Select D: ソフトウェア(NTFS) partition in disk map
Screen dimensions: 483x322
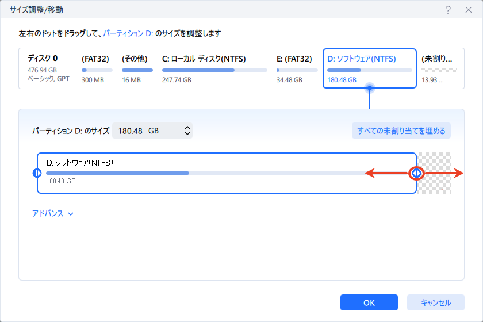(369, 68)
